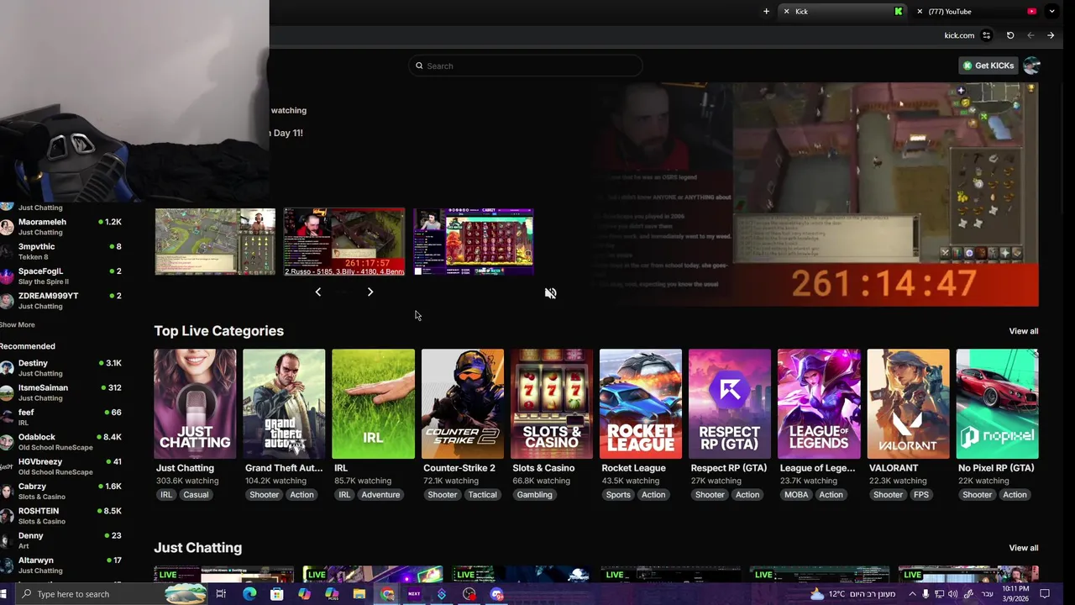
Task: Open Altarwyn recommended channel
Action: pos(62,566)
